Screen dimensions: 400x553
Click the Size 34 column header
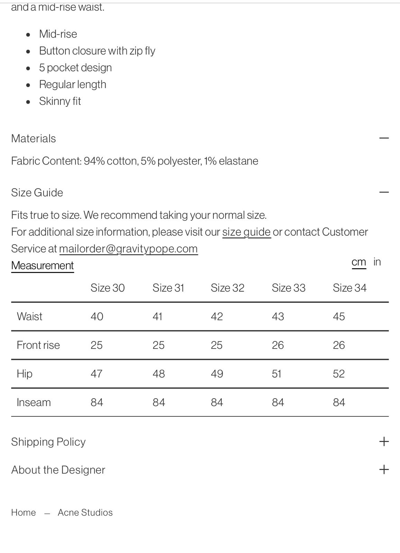point(349,288)
